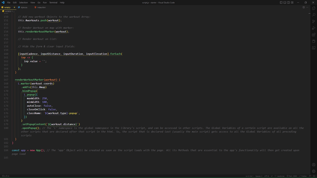Click the terminal-shaped icon in the activity bar
The width and height of the screenshot is (317, 178).
tap(314, 48)
